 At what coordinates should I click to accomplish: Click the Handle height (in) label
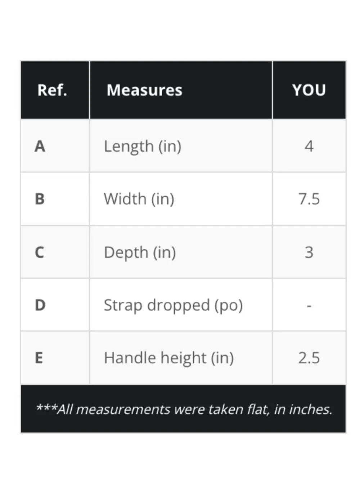[x=169, y=358]
